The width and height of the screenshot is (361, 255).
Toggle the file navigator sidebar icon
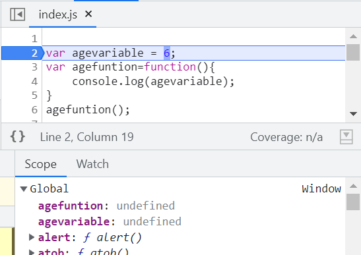[x=18, y=14]
